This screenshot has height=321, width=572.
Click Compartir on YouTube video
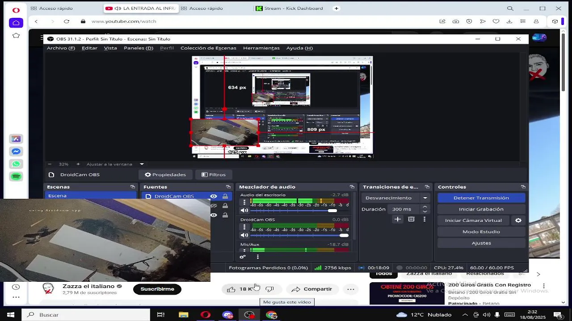pyautogui.click(x=311, y=289)
